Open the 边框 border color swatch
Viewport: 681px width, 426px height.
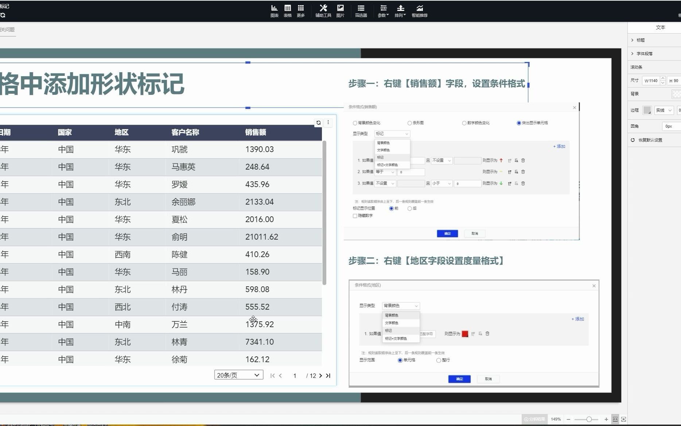tap(647, 110)
